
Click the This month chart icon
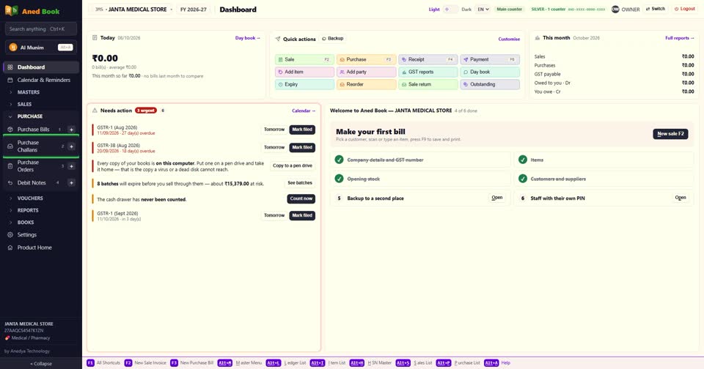point(537,38)
